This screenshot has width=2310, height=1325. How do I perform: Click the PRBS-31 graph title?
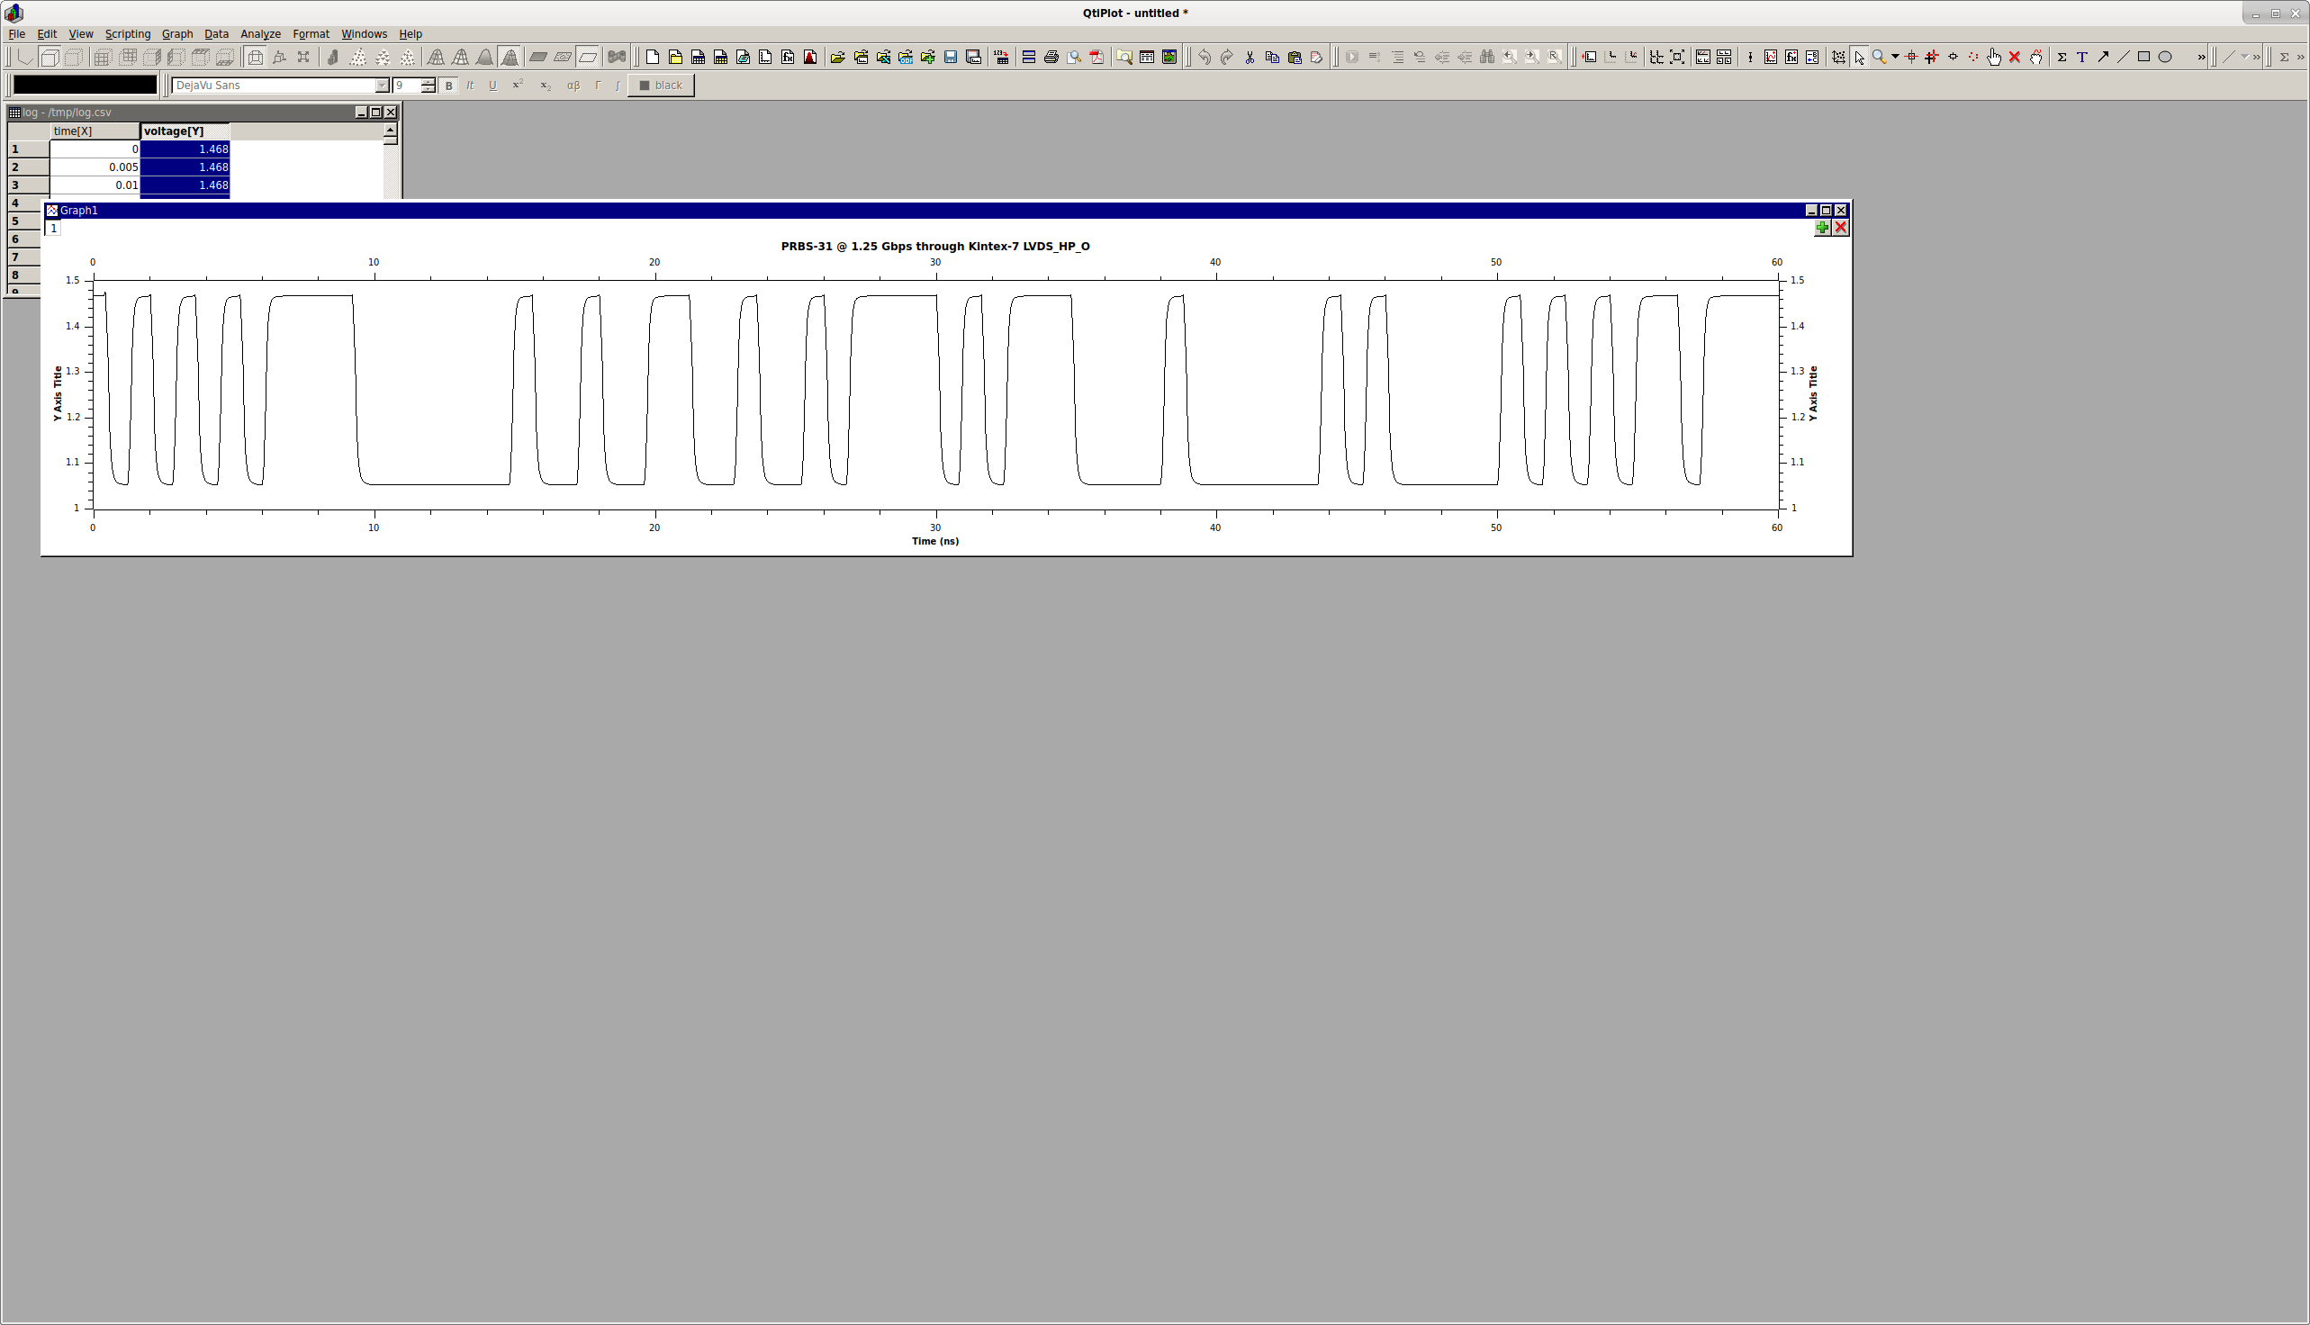click(934, 247)
